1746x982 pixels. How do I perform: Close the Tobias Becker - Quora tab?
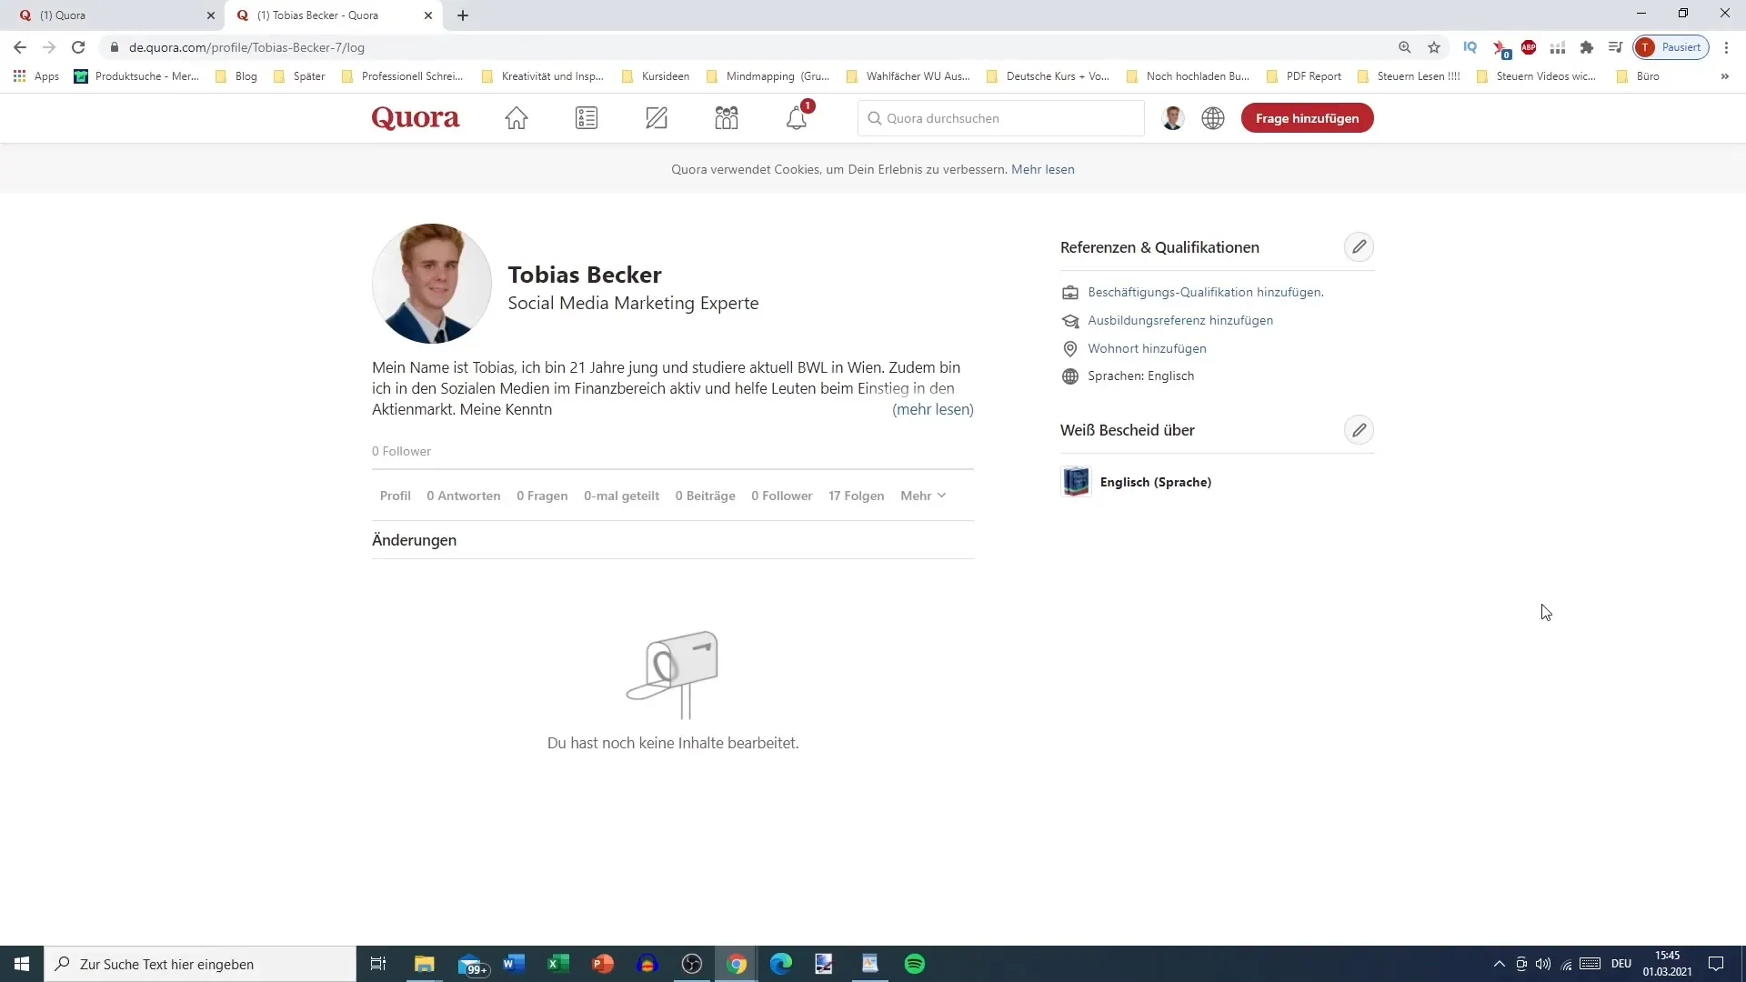(x=428, y=15)
